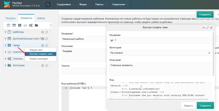Expand the Категории tree node
This screenshot has width=219, height=111.
coord(6,65)
